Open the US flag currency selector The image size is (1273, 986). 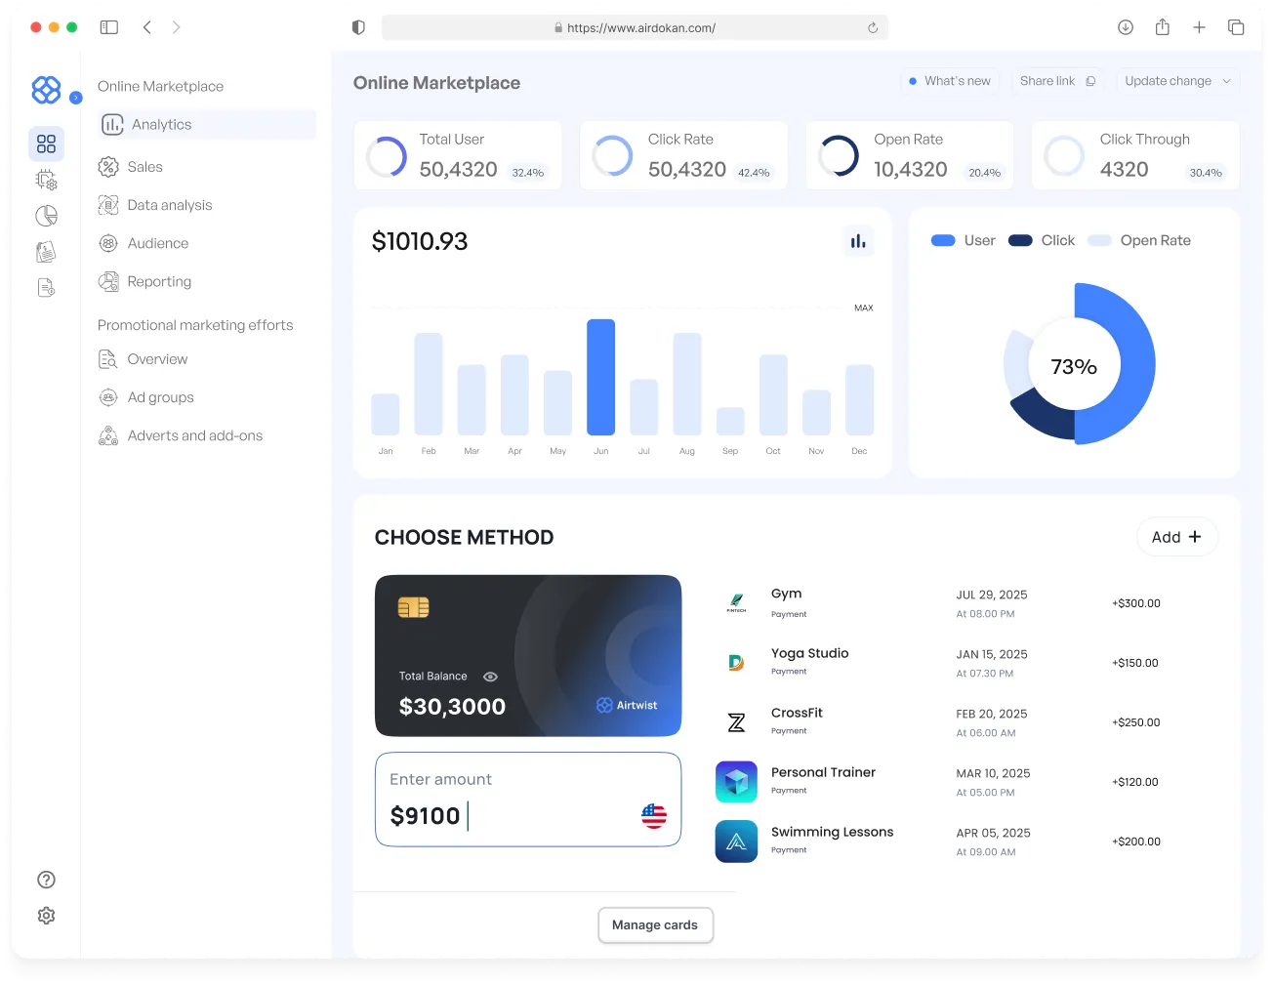(x=654, y=817)
